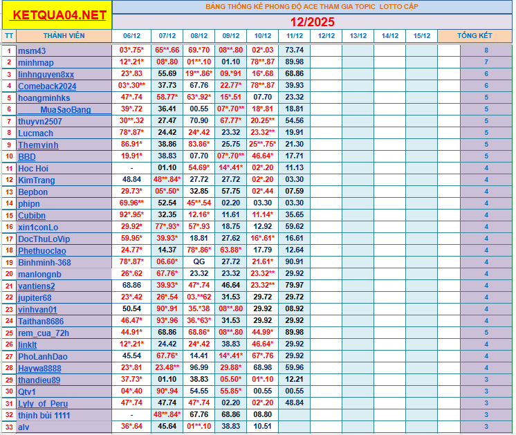Open the Cubibn member link
The image size is (516, 435).
(33, 216)
